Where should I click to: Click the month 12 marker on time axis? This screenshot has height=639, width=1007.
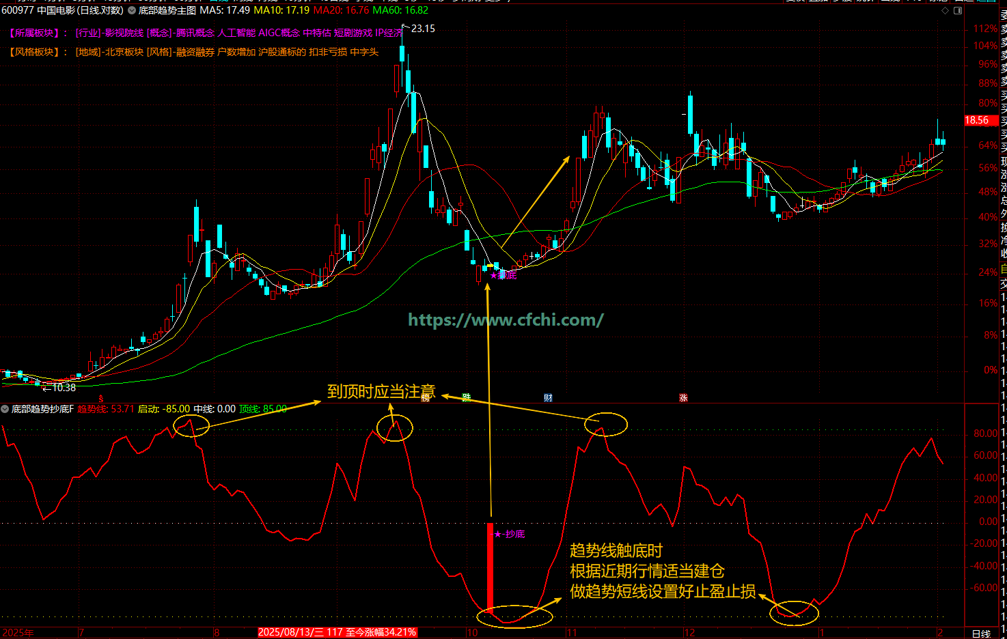[689, 633]
